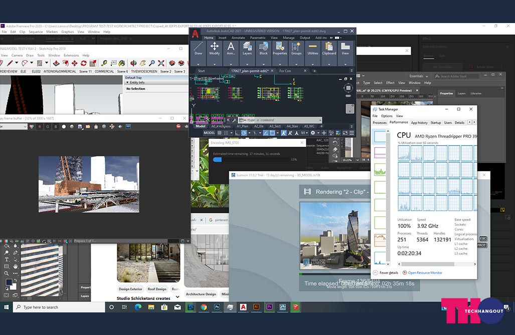515x335 pixels.
Task: Toggle AutoCAD grid display in status bar
Action: [x=220, y=133]
